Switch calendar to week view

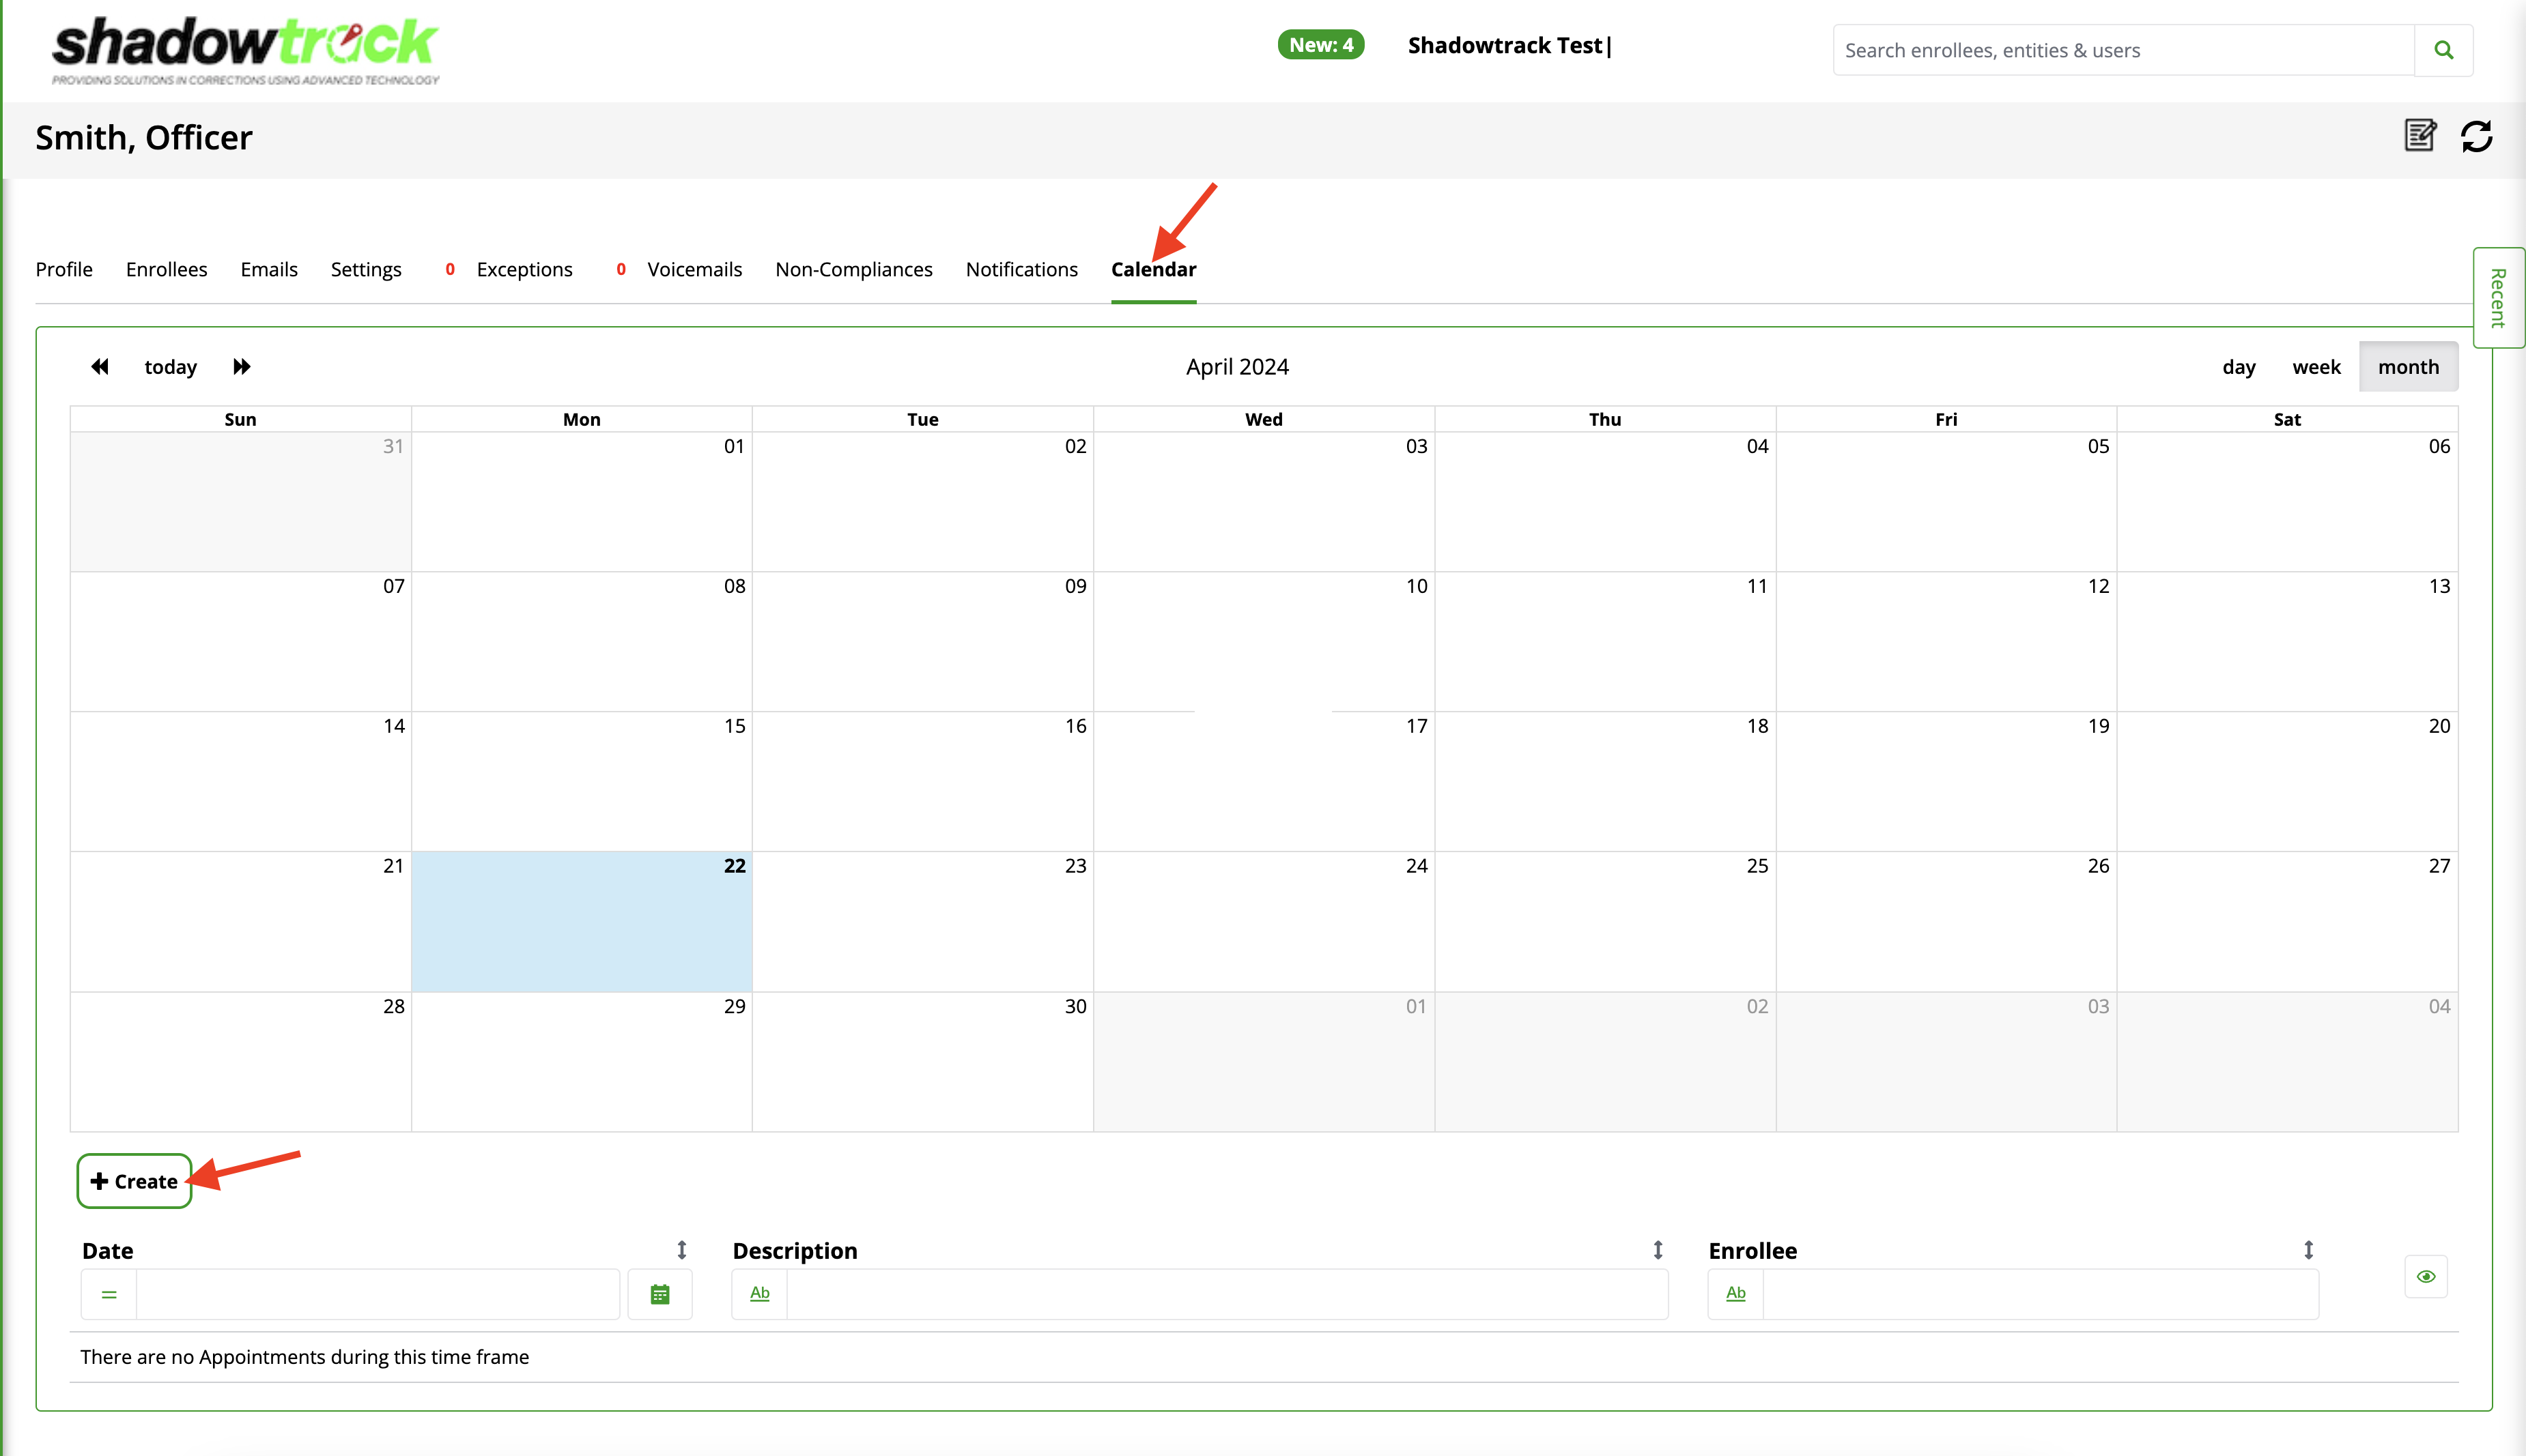(2316, 367)
